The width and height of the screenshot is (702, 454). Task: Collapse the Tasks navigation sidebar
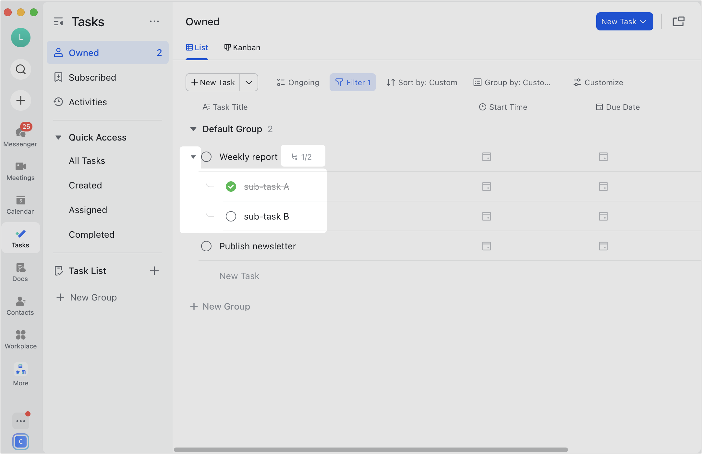click(59, 21)
